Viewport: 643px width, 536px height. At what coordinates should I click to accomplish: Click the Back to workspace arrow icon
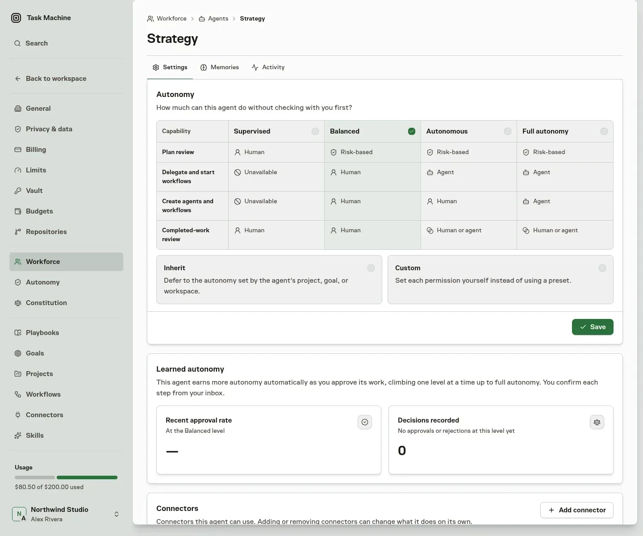tap(18, 79)
